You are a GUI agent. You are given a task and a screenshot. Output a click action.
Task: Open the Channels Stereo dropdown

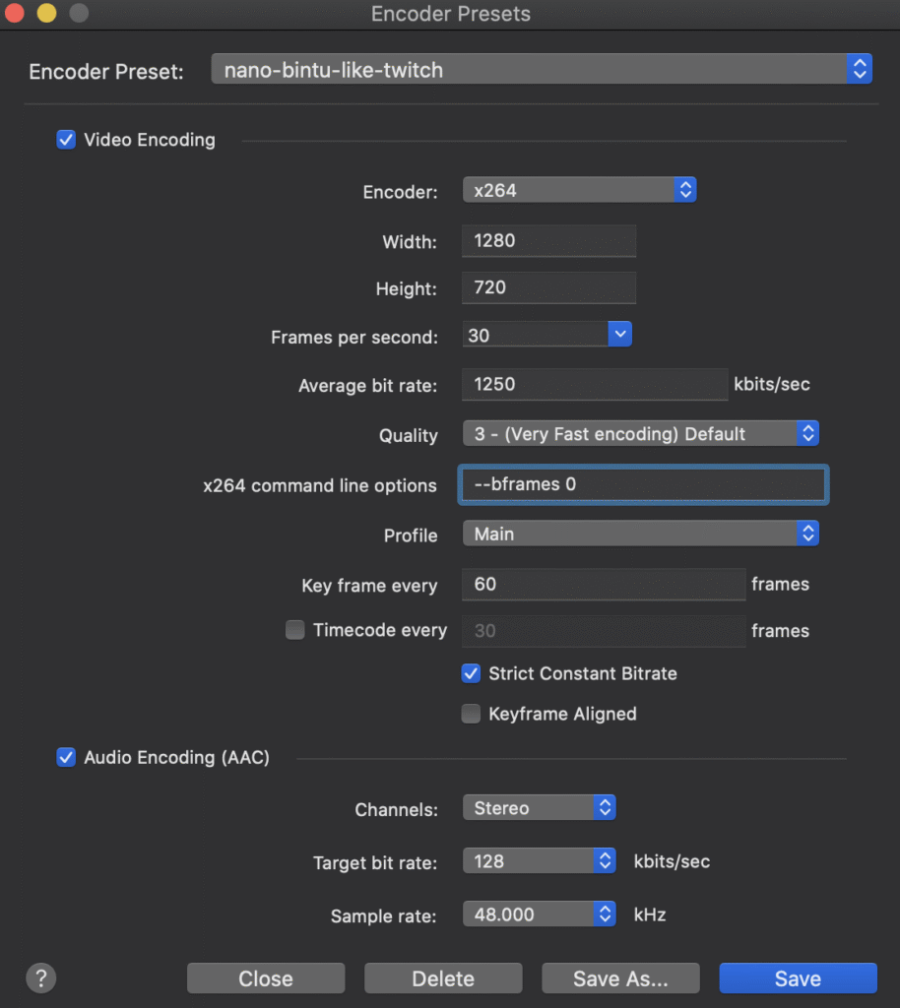(x=539, y=808)
